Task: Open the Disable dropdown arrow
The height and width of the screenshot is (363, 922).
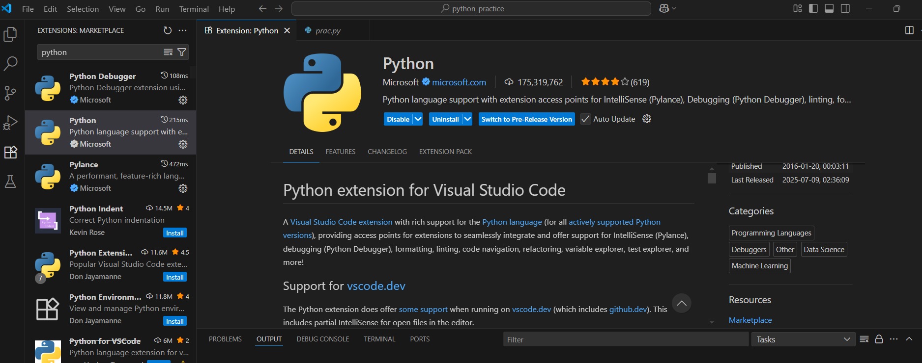Action: pos(418,119)
